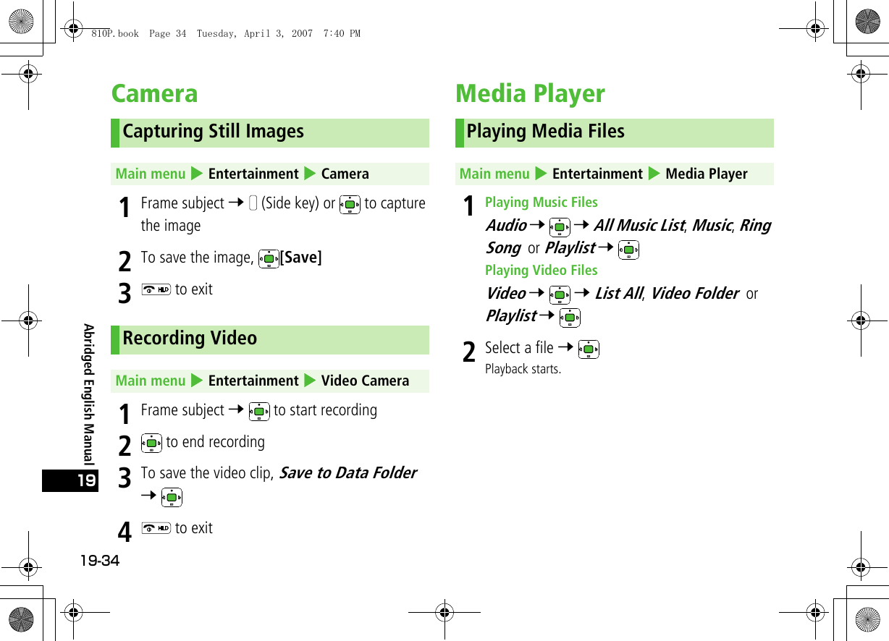Viewport: 889px width, 641px height.
Task: Select Entertainment in the Recording Video path
Action: pyautogui.click(x=253, y=381)
